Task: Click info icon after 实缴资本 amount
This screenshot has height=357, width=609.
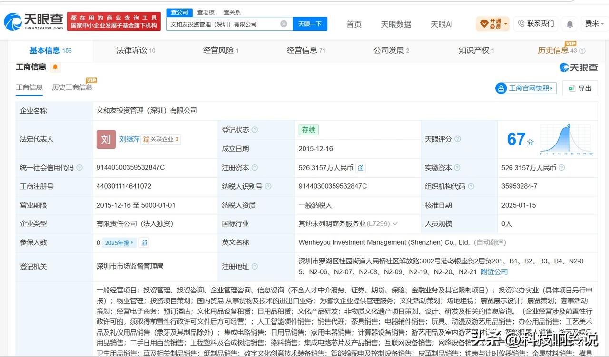Action: point(562,168)
